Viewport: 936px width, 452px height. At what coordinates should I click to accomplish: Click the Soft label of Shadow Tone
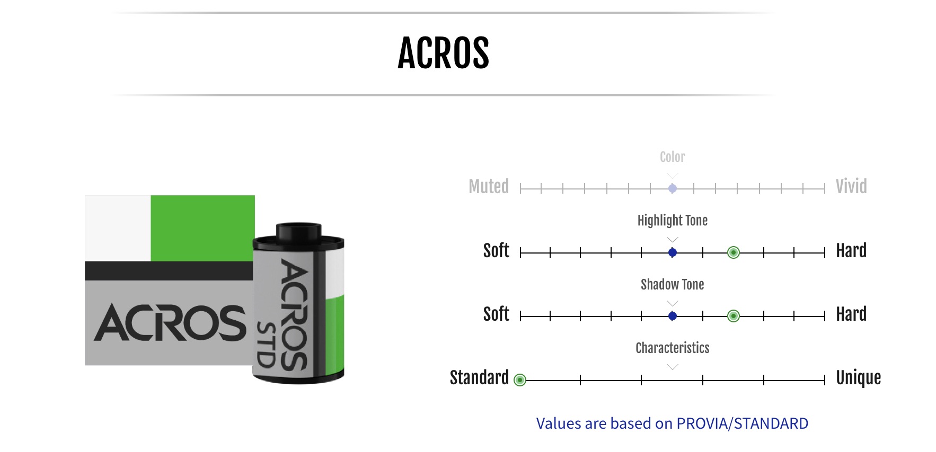pyautogui.click(x=496, y=314)
